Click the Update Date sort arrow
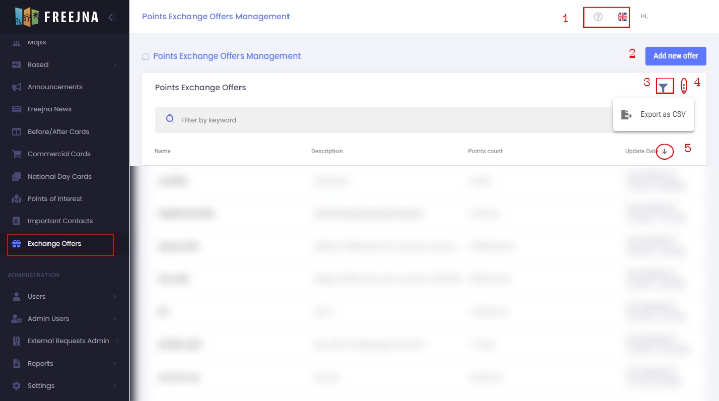 pos(664,151)
